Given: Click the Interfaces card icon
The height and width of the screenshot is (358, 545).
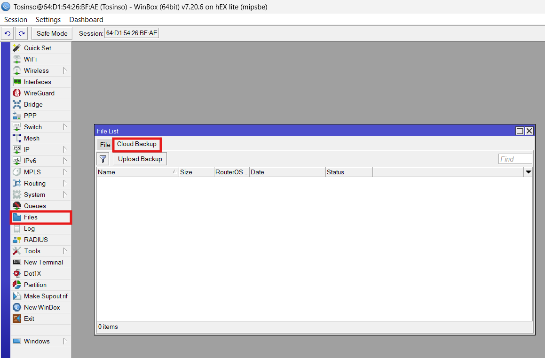Looking at the screenshot, I should [x=16, y=82].
